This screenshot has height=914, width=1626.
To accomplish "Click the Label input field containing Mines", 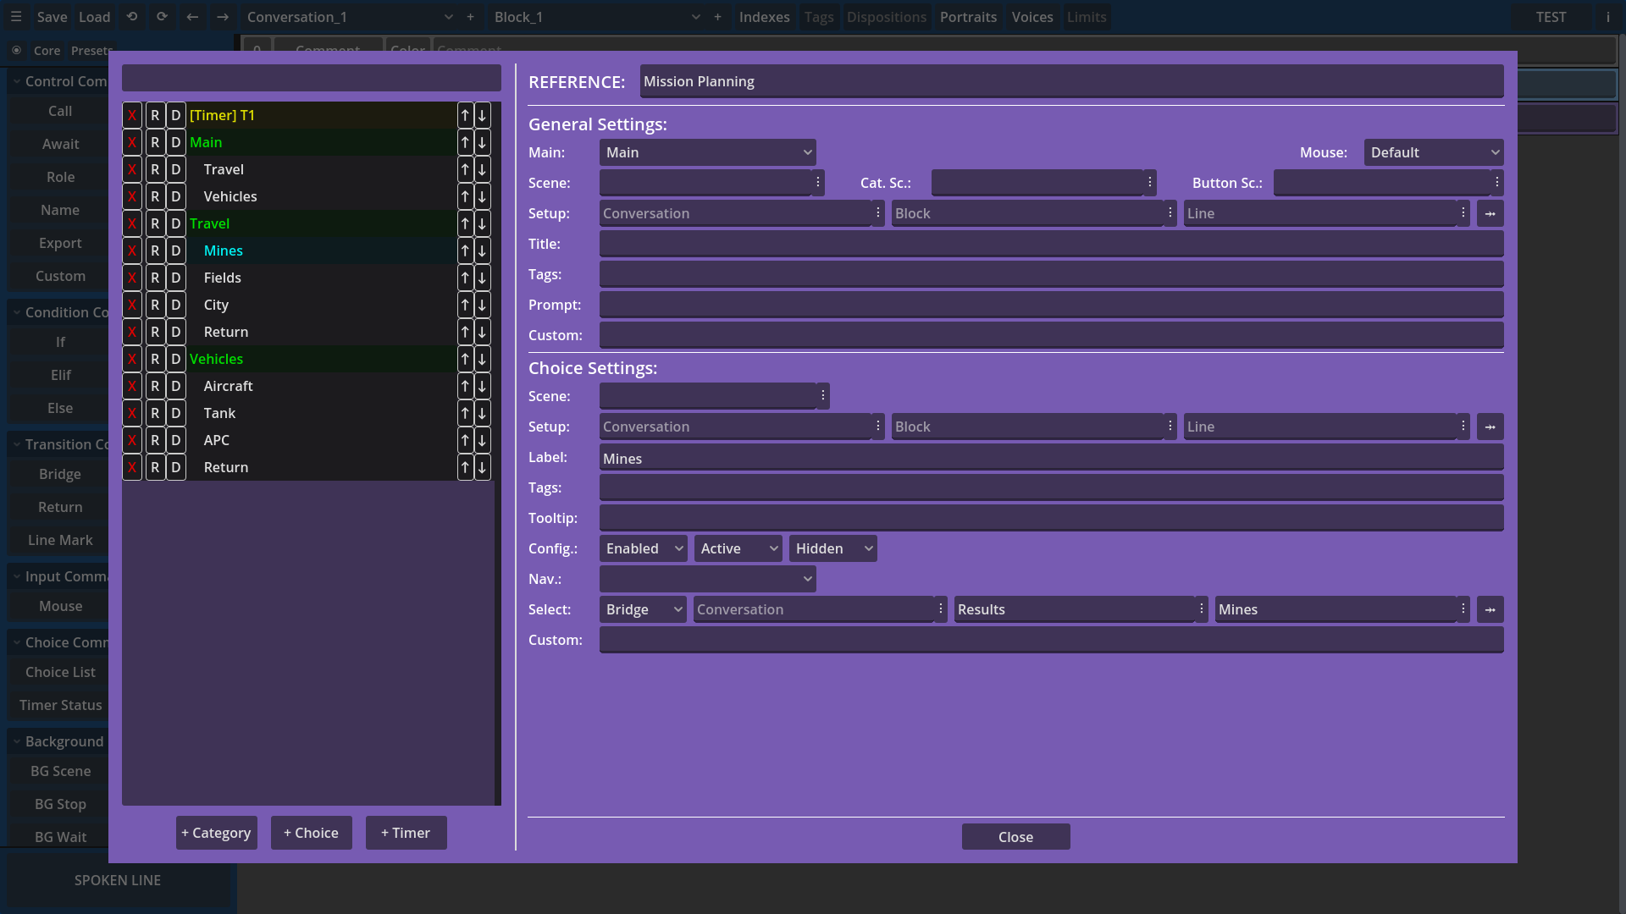I will point(1050,458).
